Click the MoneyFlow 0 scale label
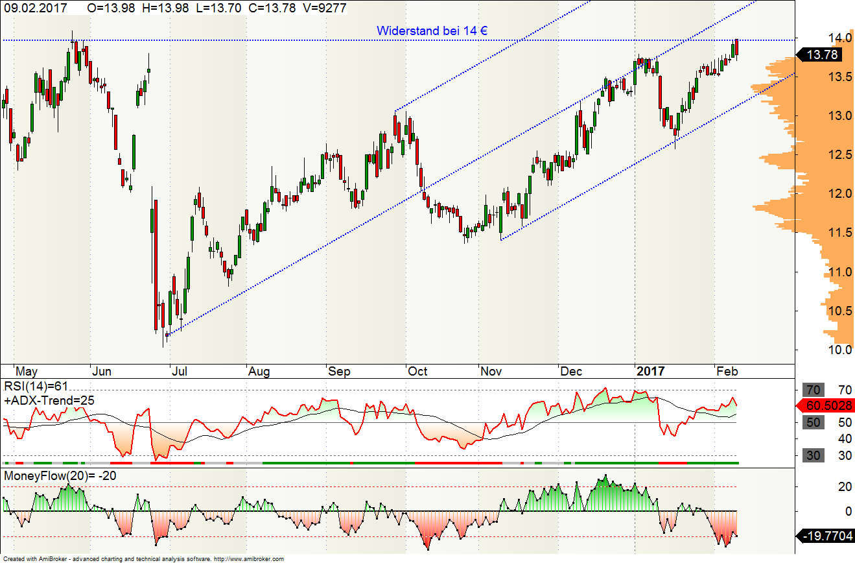The height and width of the screenshot is (563, 855). pos(847,511)
